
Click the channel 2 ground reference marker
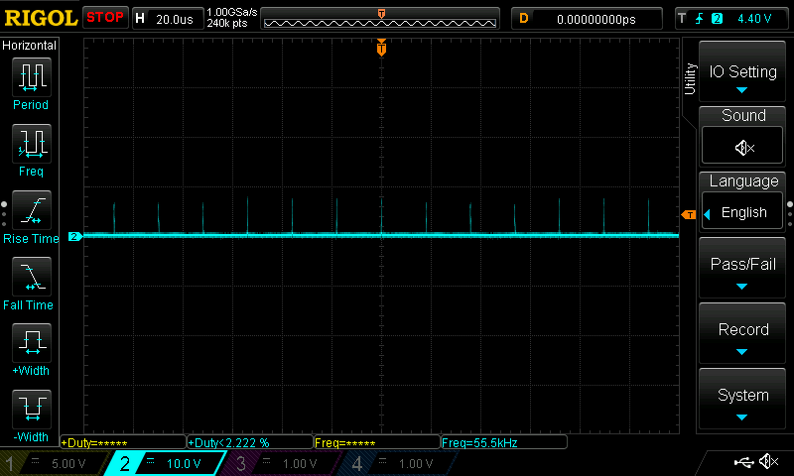(74, 236)
